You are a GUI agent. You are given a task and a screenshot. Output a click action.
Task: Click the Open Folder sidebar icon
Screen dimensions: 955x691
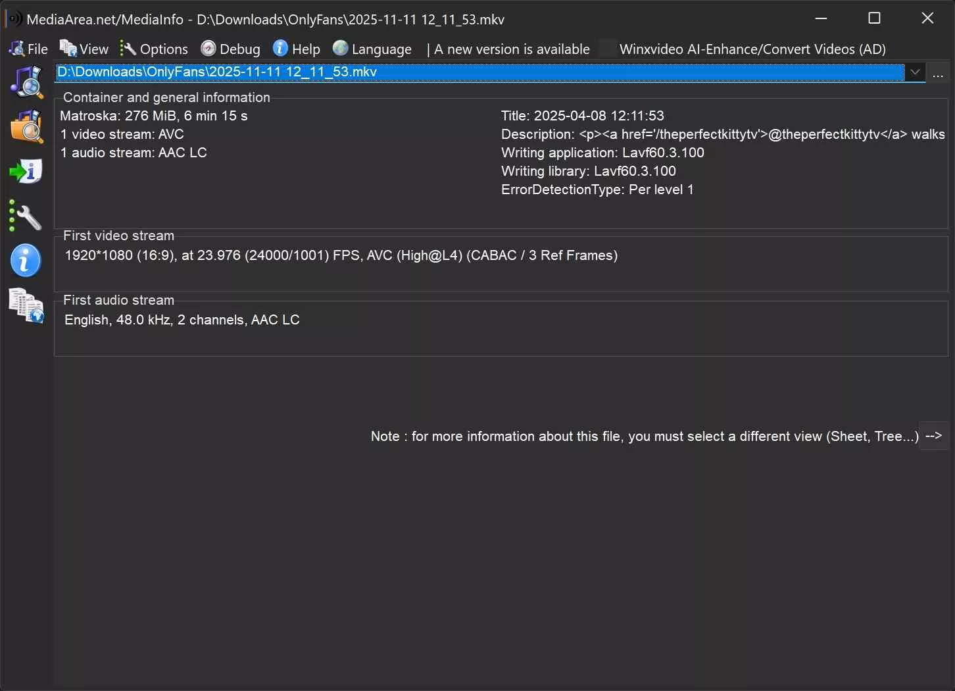(26, 126)
